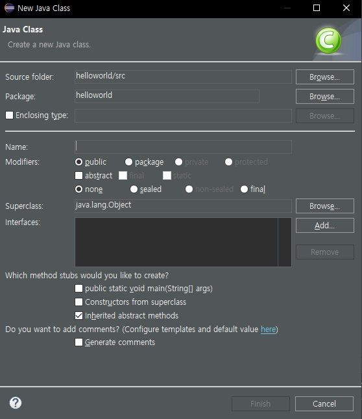The height and width of the screenshot is (419, 362).
Task: Enable the Enclosing type checkbox
Action: [x=9, y=115]
